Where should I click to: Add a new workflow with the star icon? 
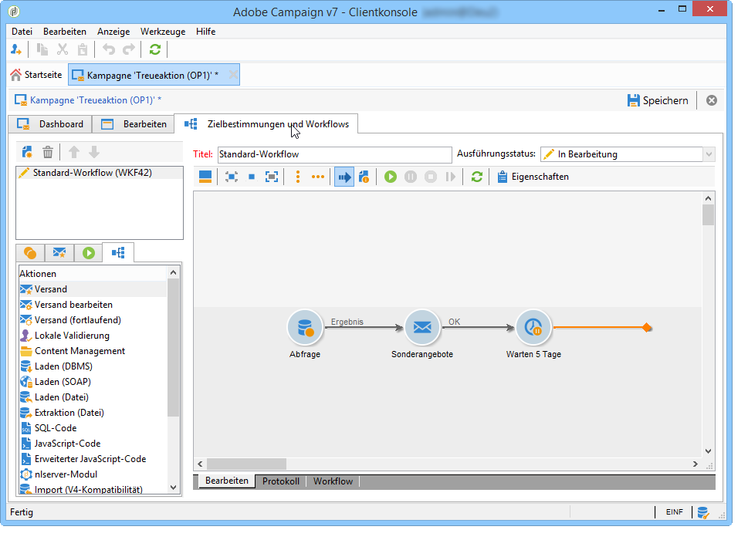point(27,152)
